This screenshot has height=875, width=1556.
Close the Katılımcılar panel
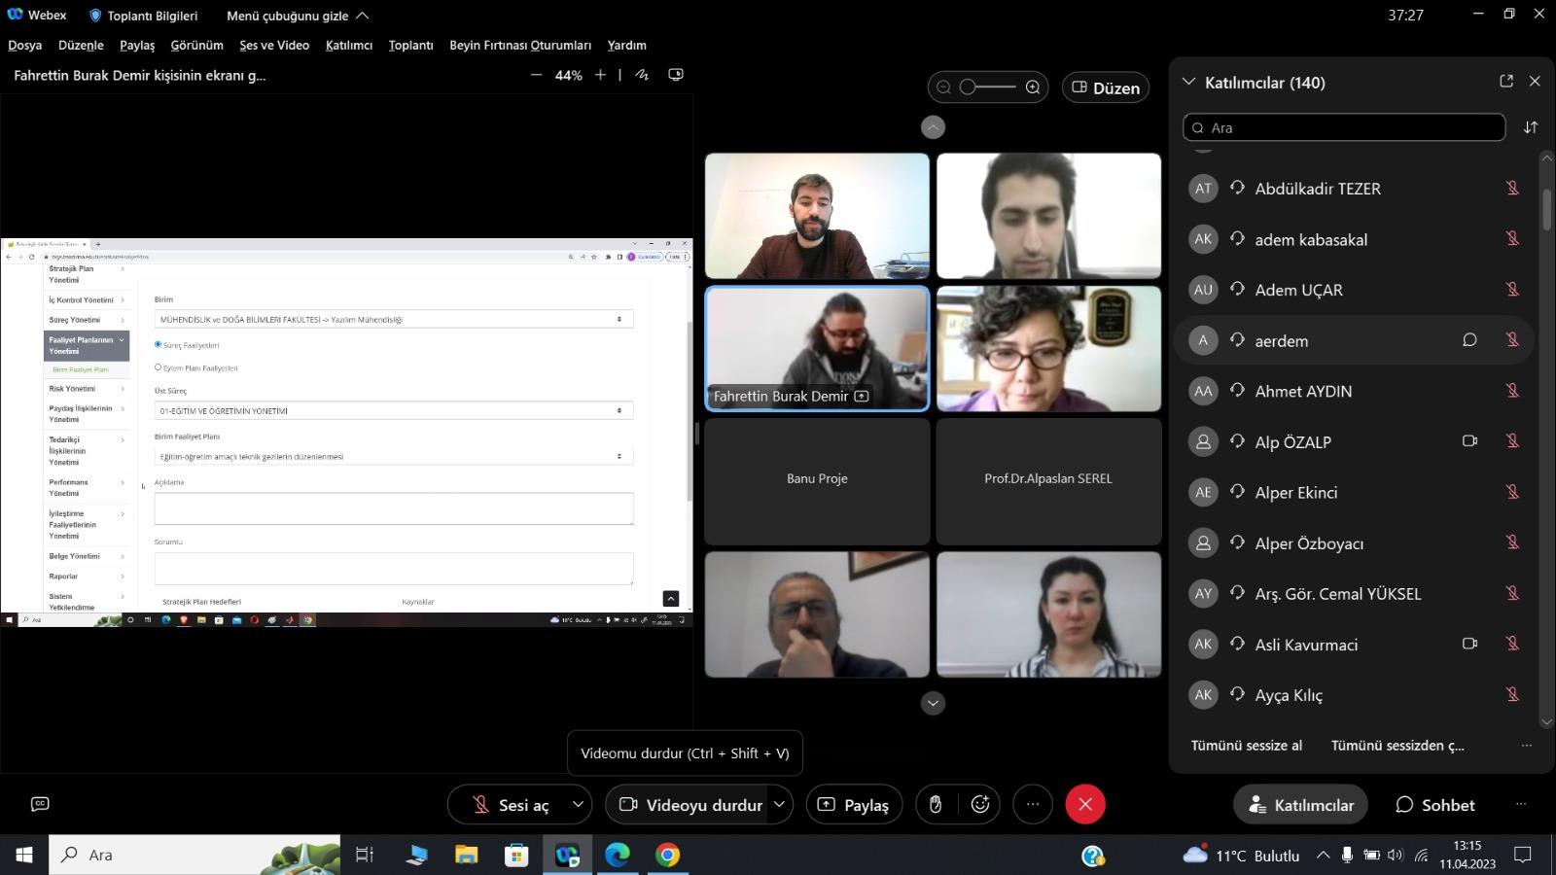(x=1535, y=82)
